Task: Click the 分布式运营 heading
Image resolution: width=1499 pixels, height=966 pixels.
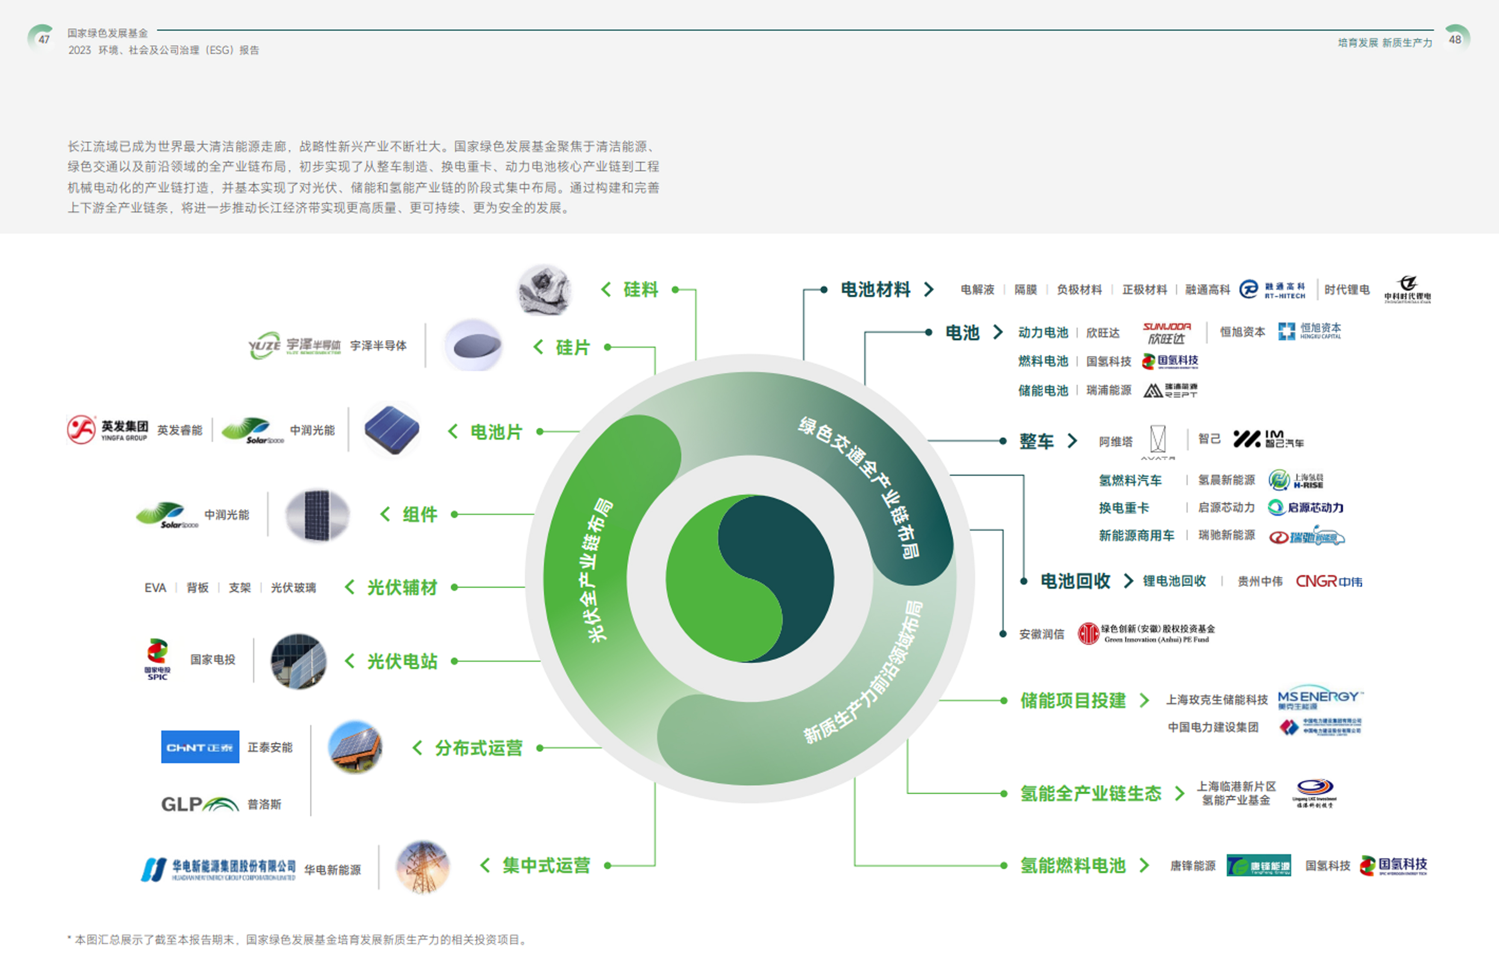Action: coord(478,748)
